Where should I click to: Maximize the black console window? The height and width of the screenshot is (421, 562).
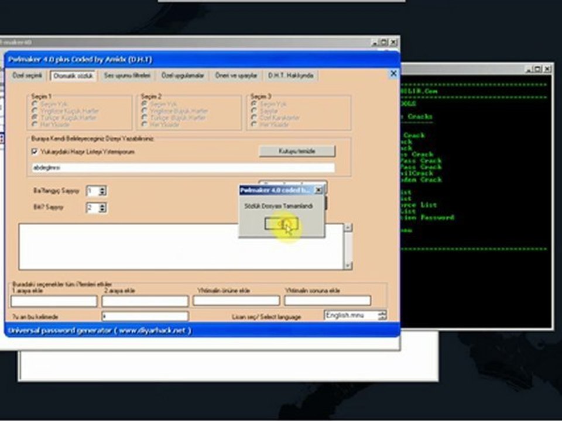pos(538,69)
